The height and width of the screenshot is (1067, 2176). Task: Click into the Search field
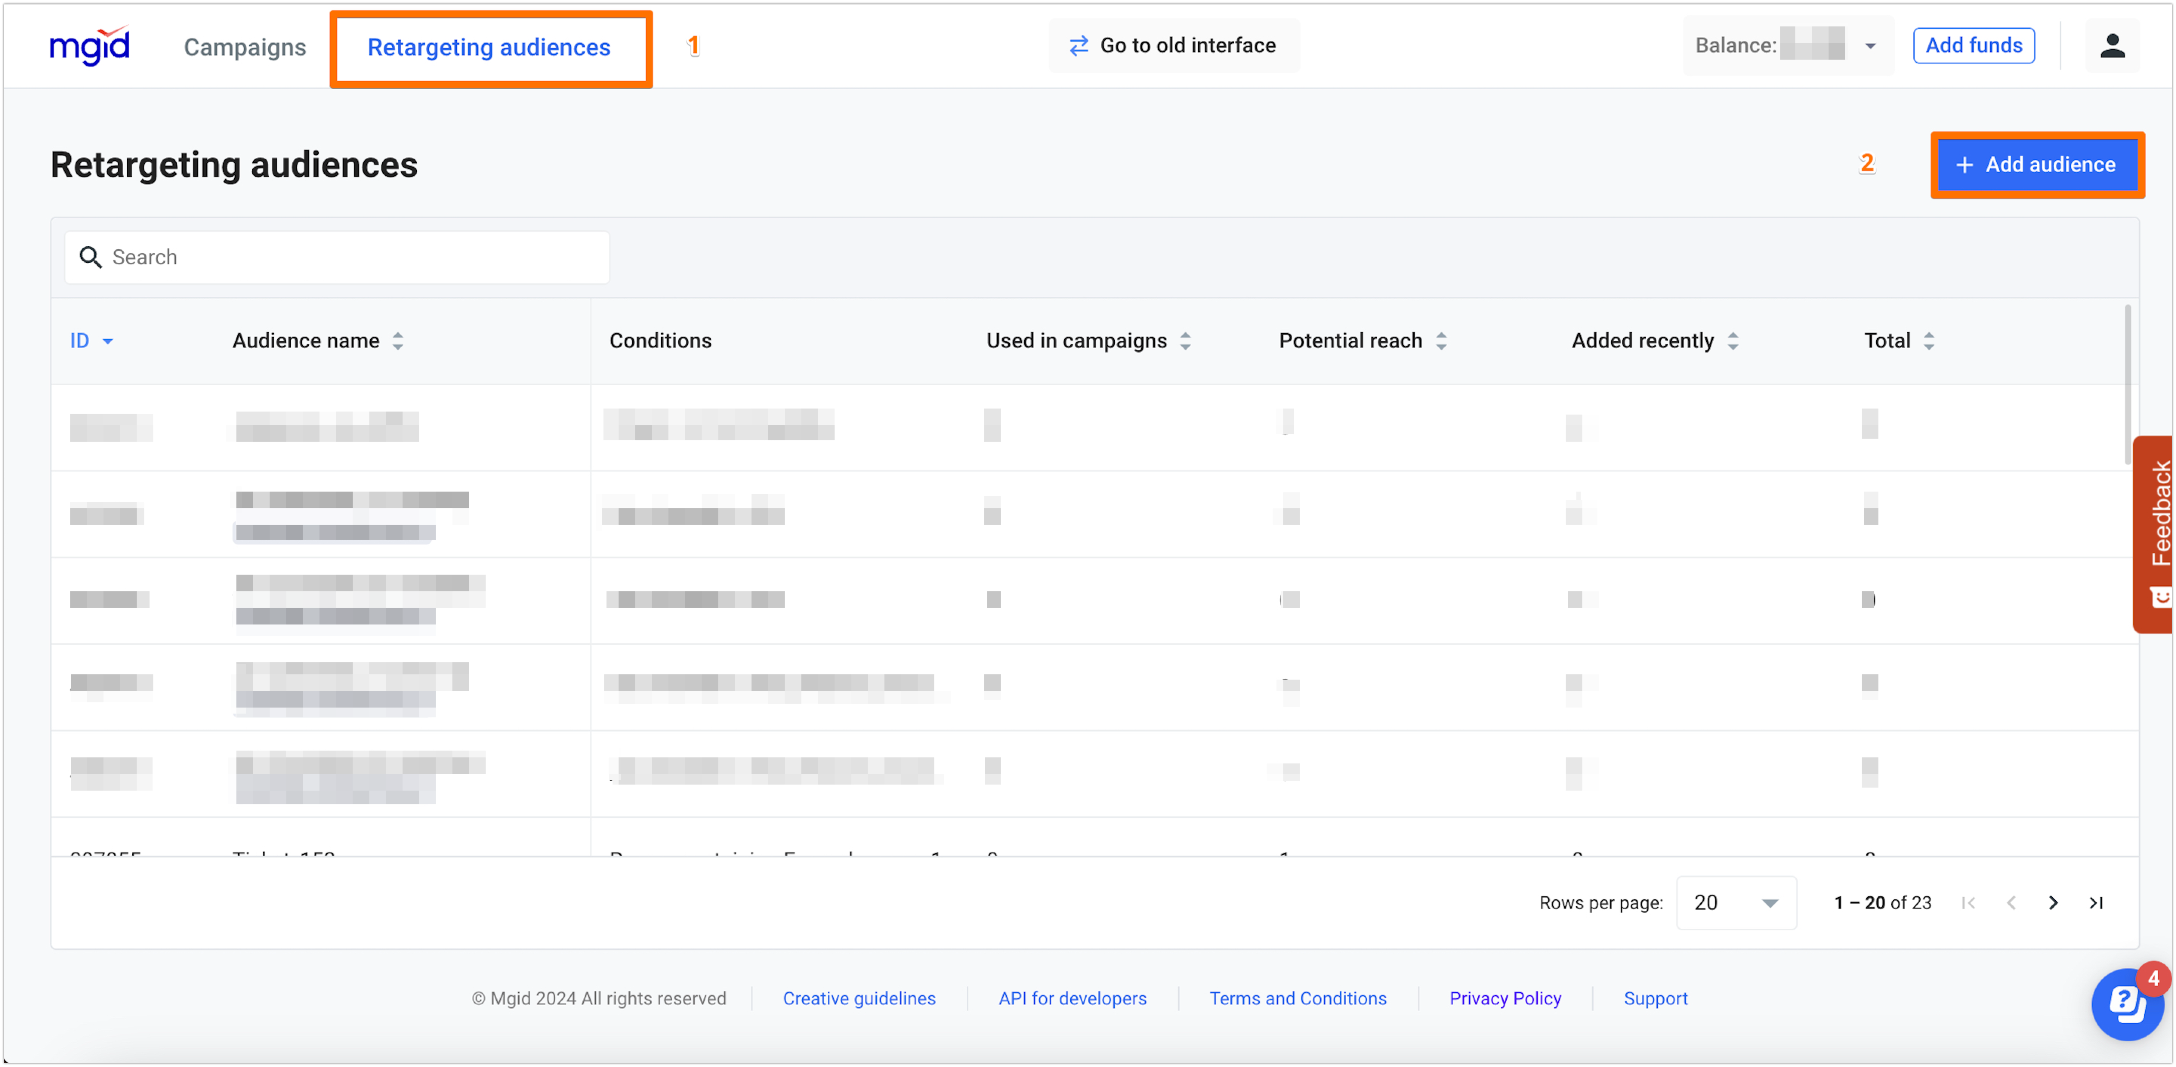coord(355,257)
